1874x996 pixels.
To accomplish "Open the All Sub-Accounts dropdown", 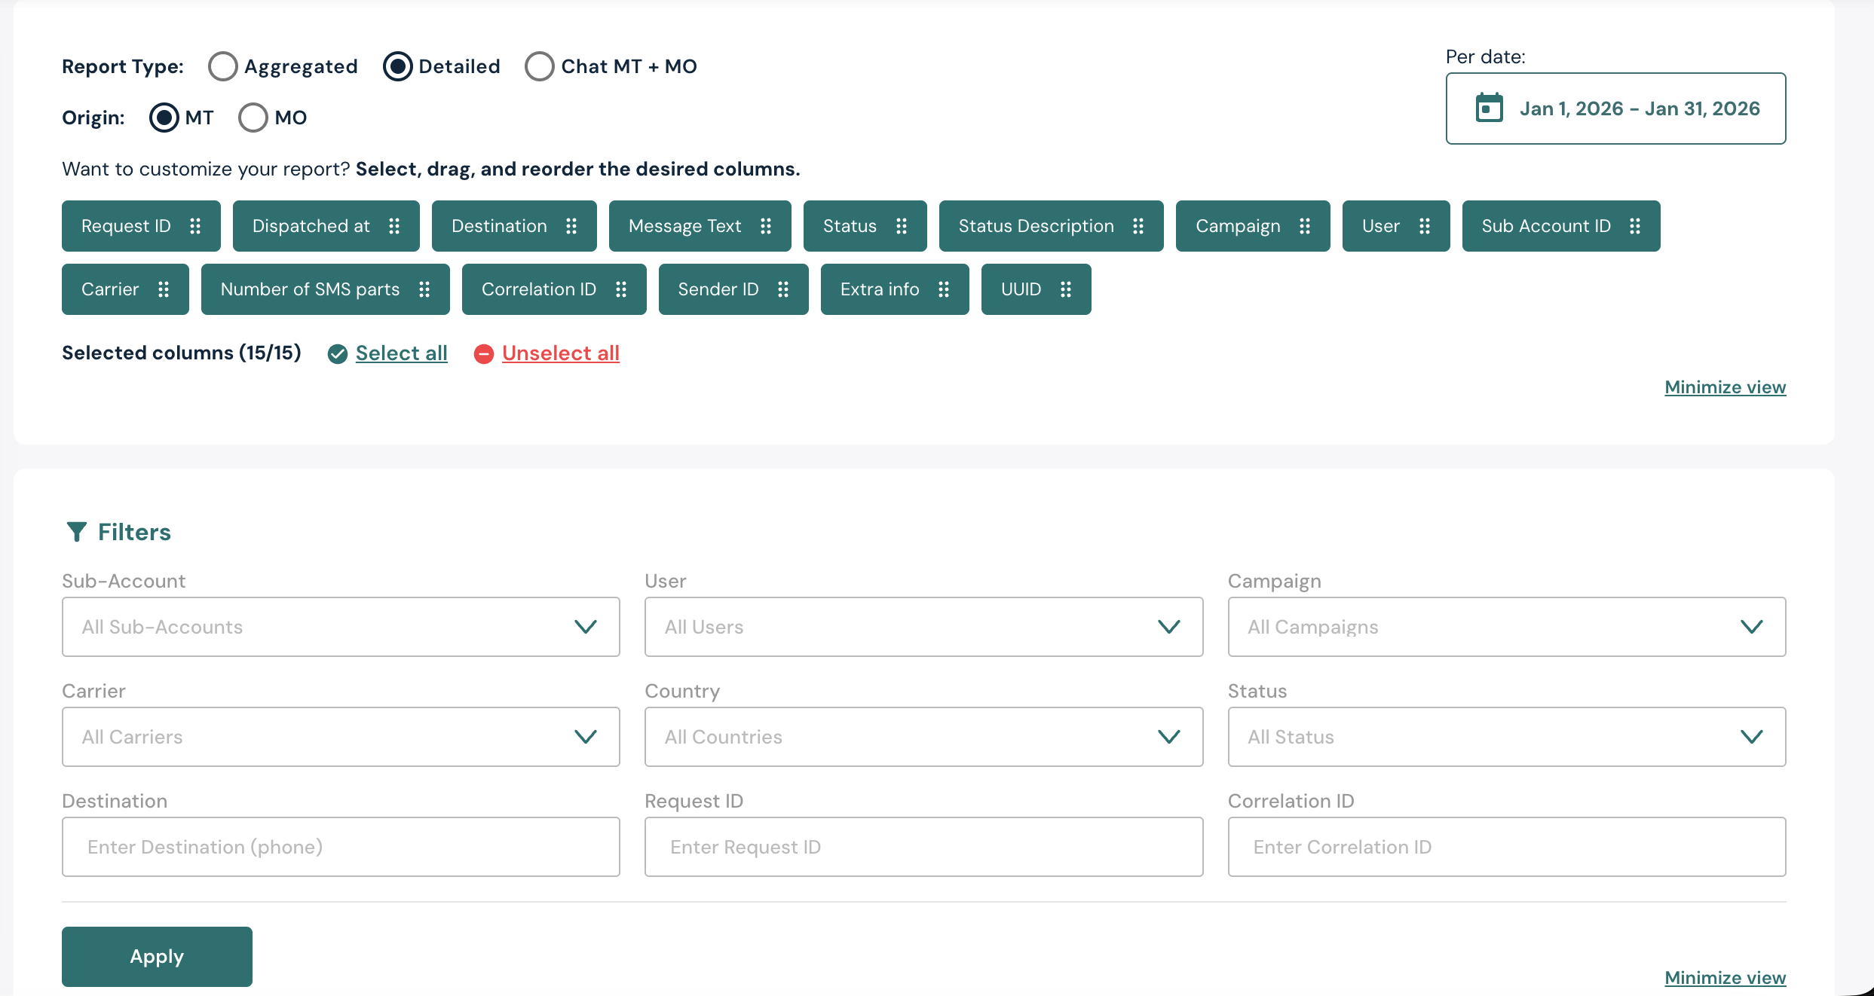I will tap(341, 627).
